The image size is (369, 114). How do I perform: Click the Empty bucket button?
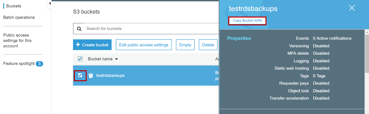(185, 45)
